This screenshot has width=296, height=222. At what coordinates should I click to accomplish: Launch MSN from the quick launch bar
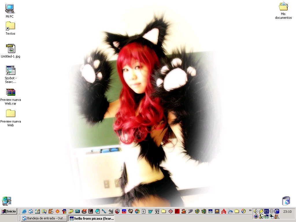230,211
